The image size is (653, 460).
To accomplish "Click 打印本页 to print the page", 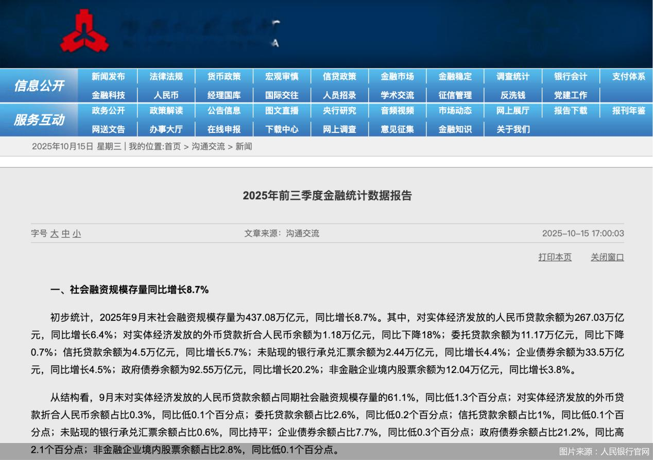I will point(555,257).
